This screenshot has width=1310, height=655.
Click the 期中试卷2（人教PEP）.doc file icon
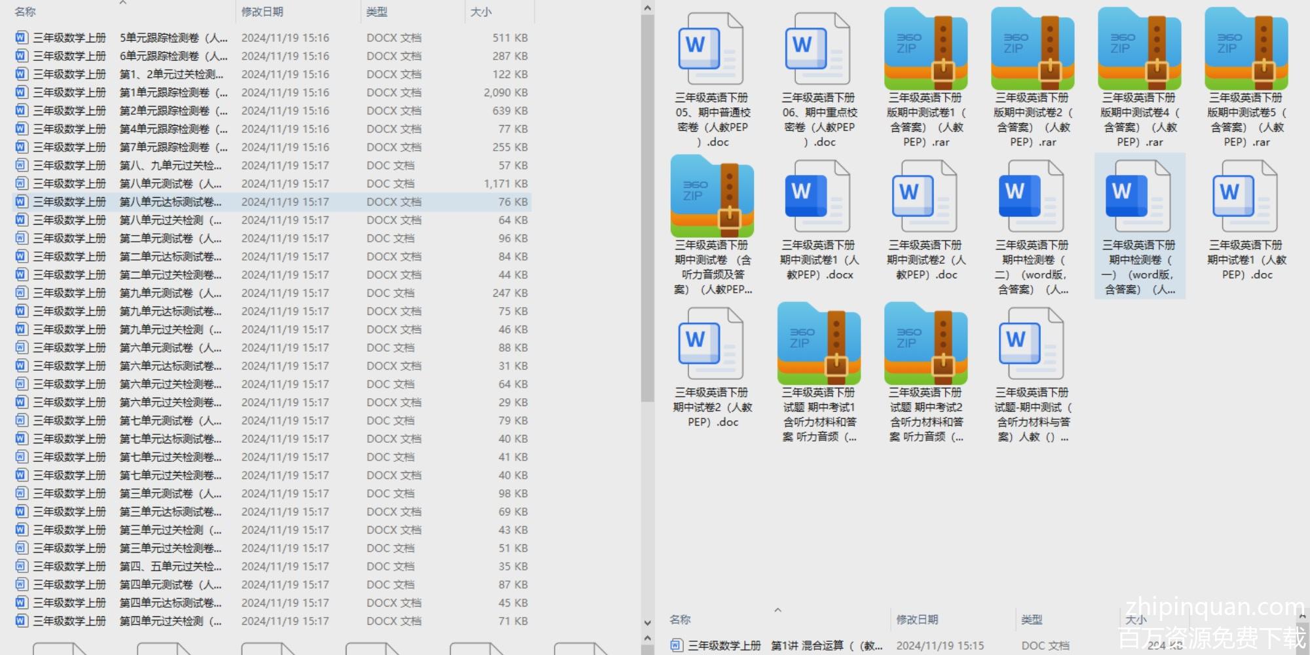tap(711, 344)
